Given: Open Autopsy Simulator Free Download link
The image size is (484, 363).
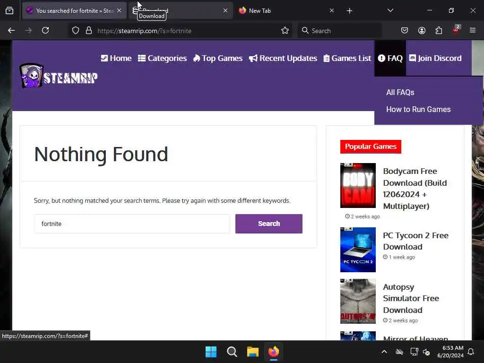Looking at the screenshot, I should [411, 299].
